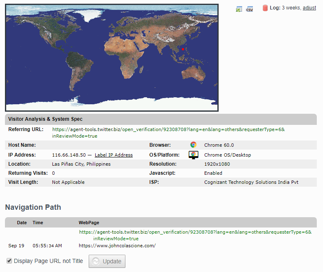The image size is (323, 272).
Task: Click the refresh icon inside the Update button
Action: (96, 261)
